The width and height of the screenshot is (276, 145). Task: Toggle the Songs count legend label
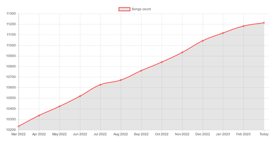point(141,9)
